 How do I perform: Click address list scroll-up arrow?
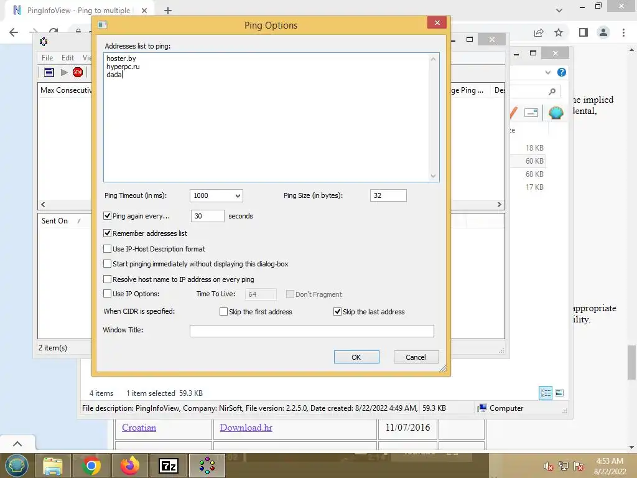(433, 59)
